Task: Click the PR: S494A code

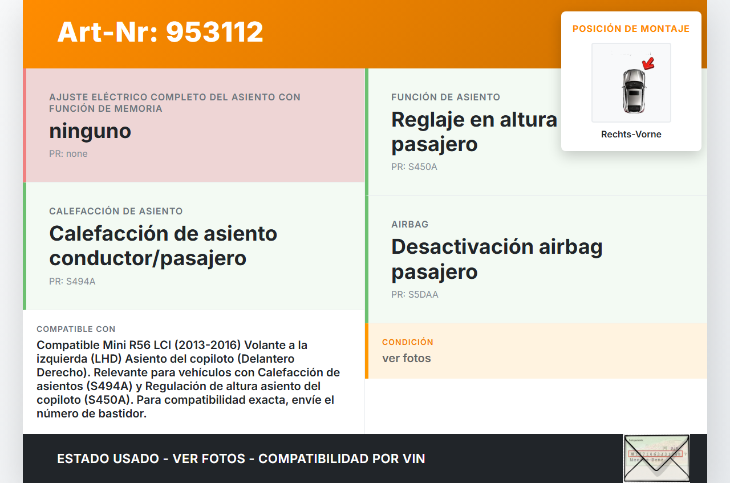Action: (x=72, y=281)
